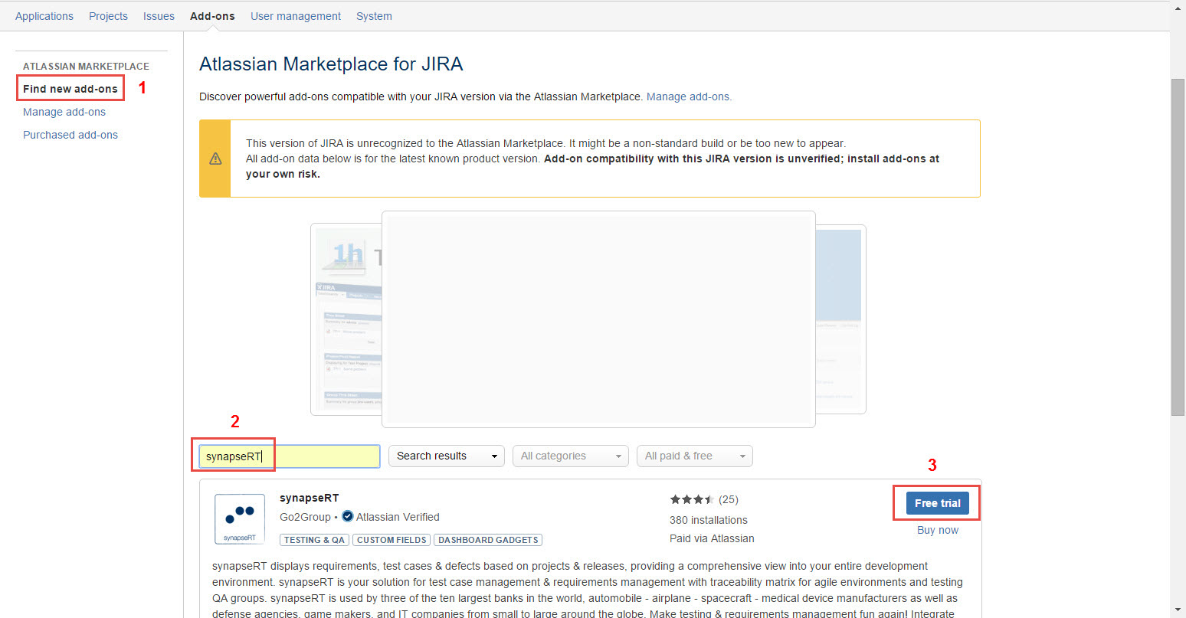Click the scrollbar down arrow
This screenshot has height=618, width=1186.
tap(1178, 610)
